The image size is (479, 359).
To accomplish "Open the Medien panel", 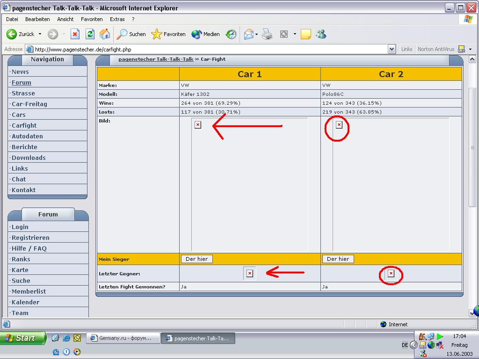I will 206,34.
